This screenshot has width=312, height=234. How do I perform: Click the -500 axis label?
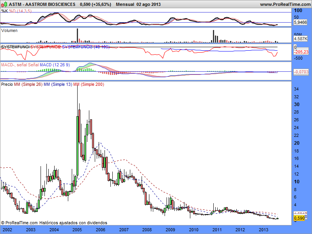[x=298, y=58]
